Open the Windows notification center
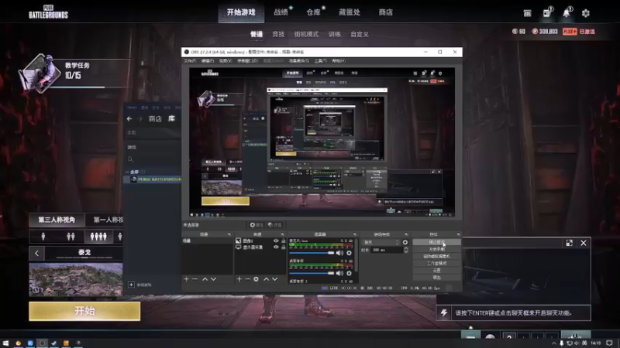Screen dimensions: 620x348 coord(609,343)
